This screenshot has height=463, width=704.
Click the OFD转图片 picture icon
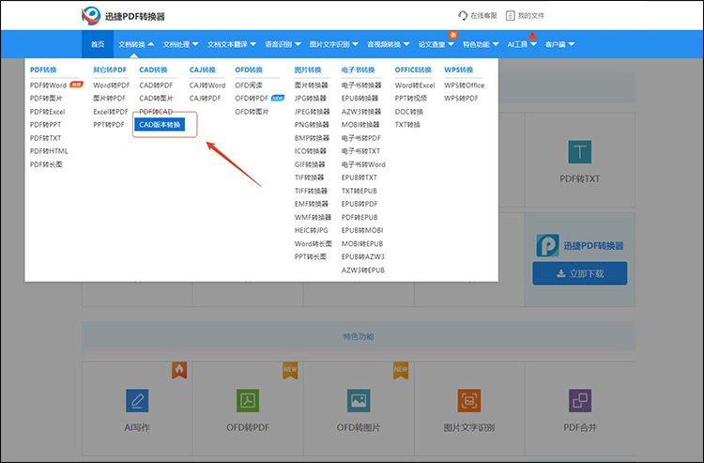tap(359, 401)
